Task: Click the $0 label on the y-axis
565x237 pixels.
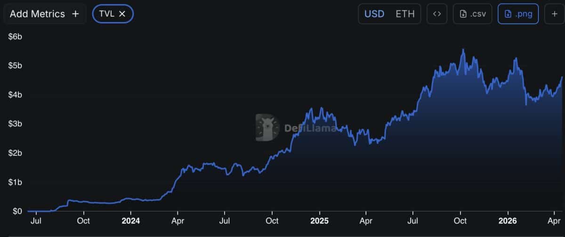Action: click(17, 211)
